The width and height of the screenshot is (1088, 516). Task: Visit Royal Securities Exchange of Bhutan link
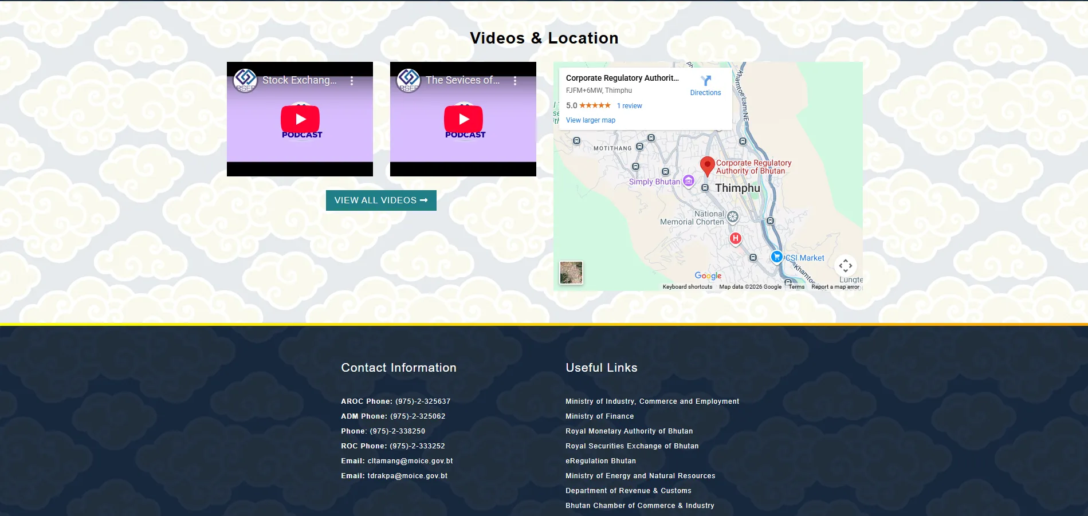[x=631, y=446]
